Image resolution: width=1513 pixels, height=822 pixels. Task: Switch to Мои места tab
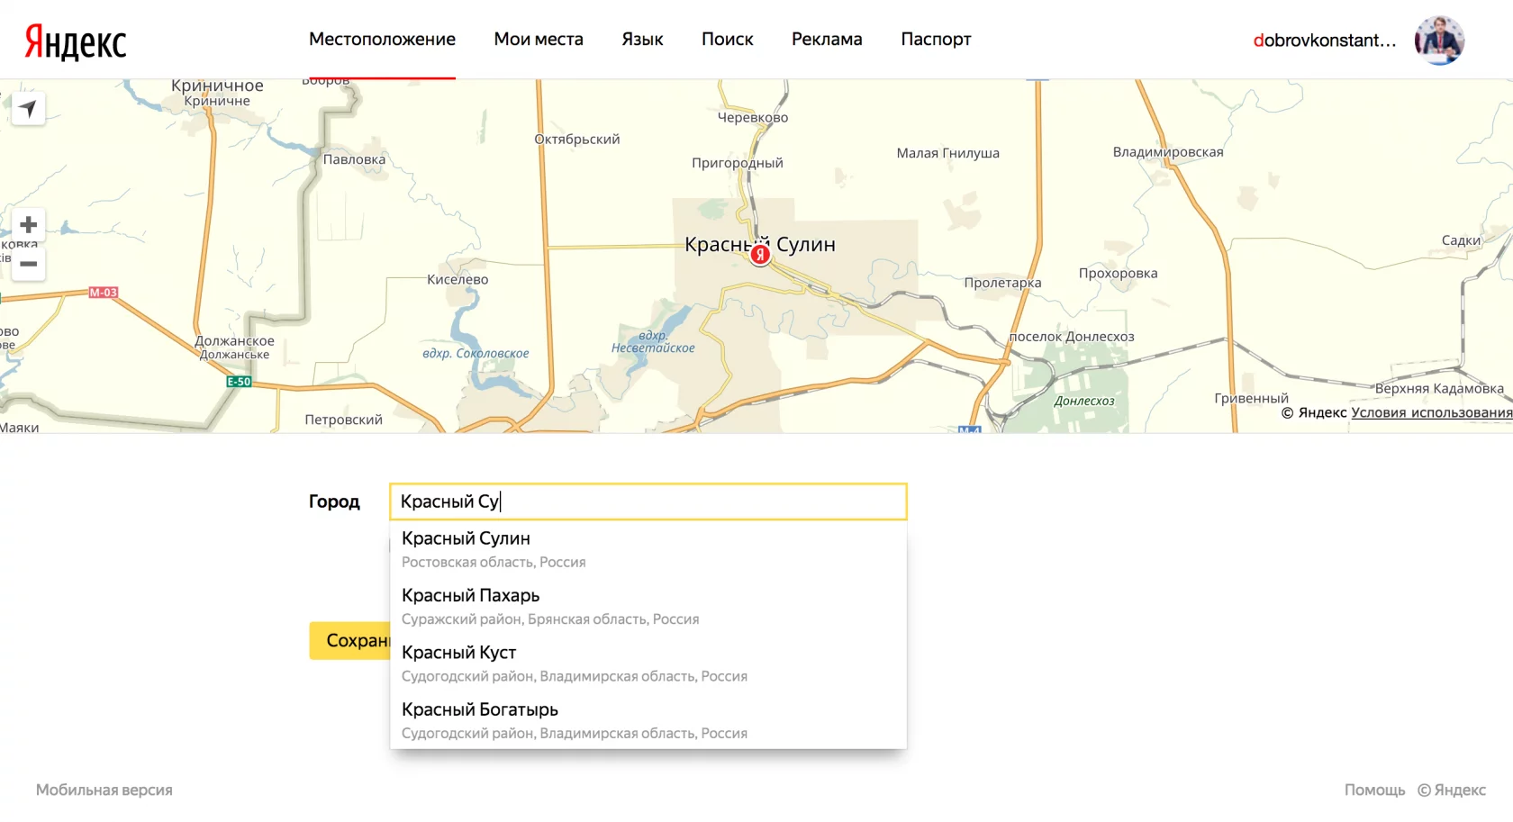pyautogui.click(x=539, y=39)
